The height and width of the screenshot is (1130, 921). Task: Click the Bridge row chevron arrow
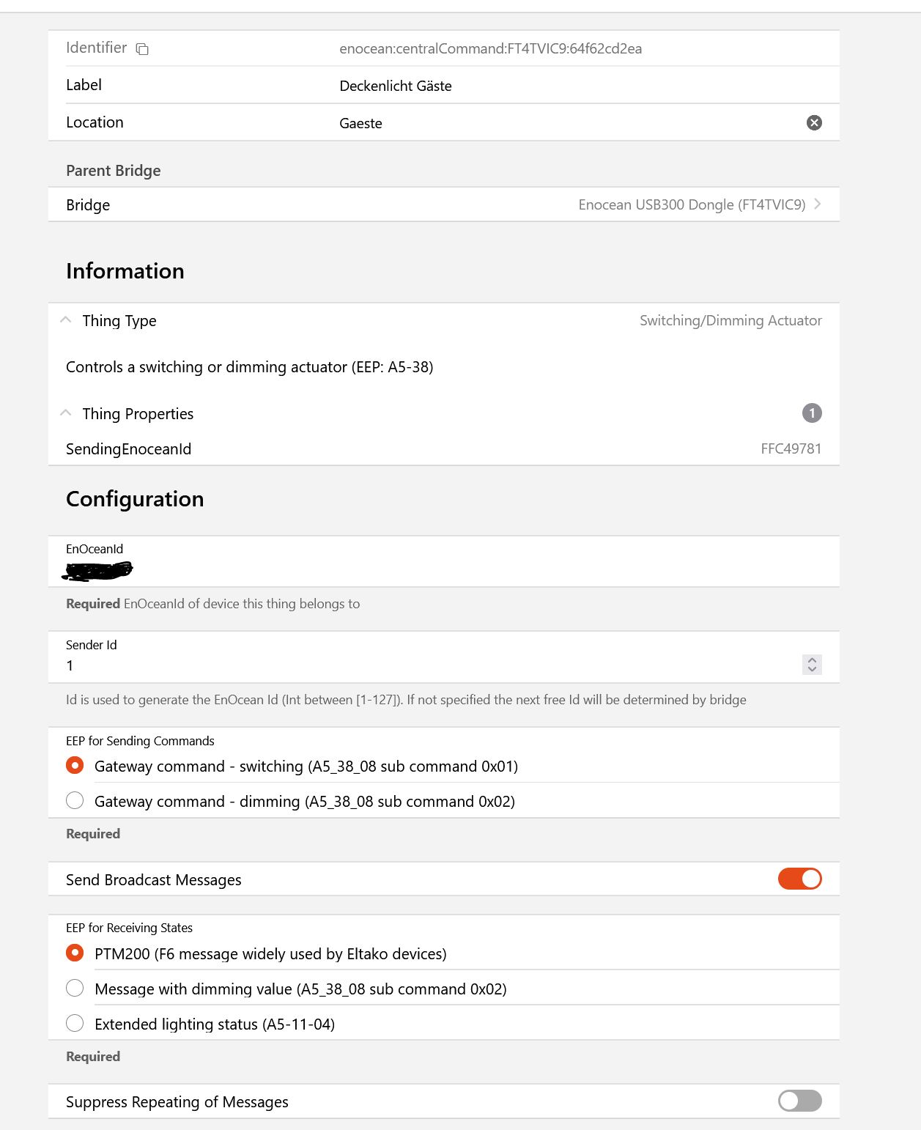click(817, 204)
